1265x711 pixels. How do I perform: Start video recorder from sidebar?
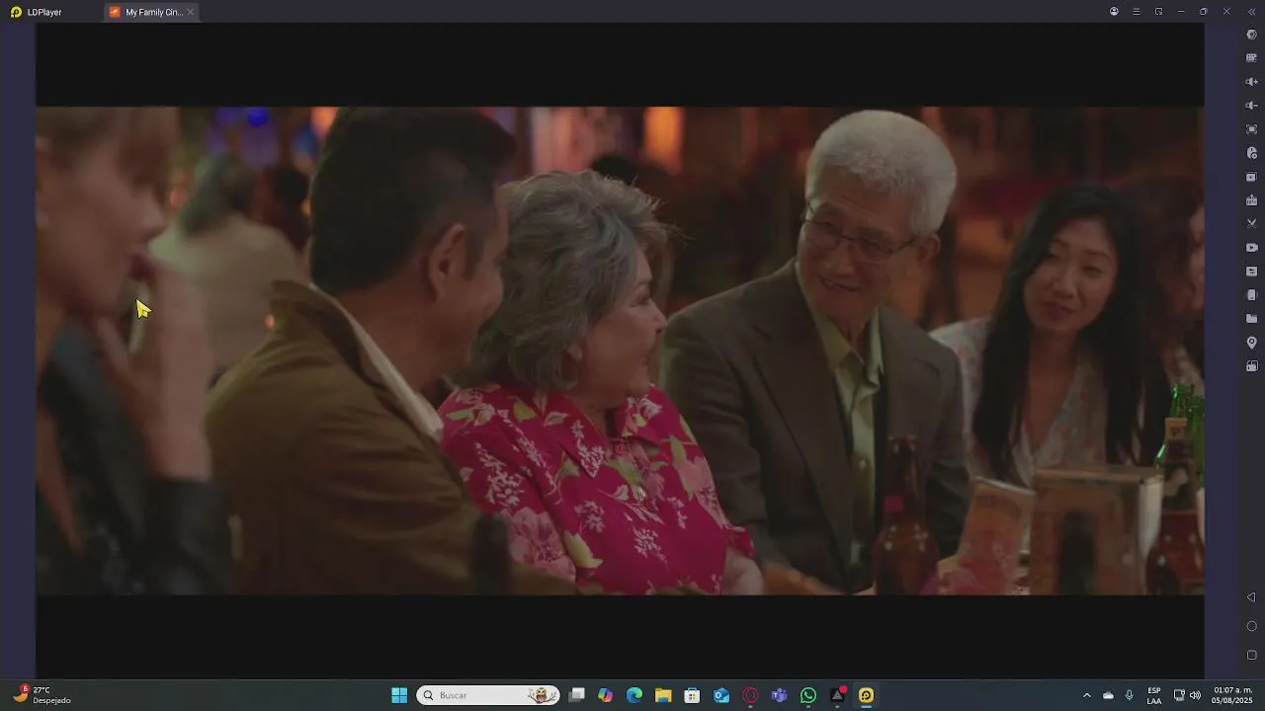click(1251, 248)
